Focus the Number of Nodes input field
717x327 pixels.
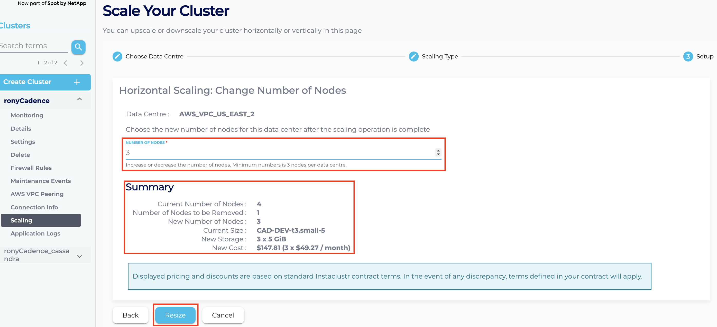(x=278, y=152)
